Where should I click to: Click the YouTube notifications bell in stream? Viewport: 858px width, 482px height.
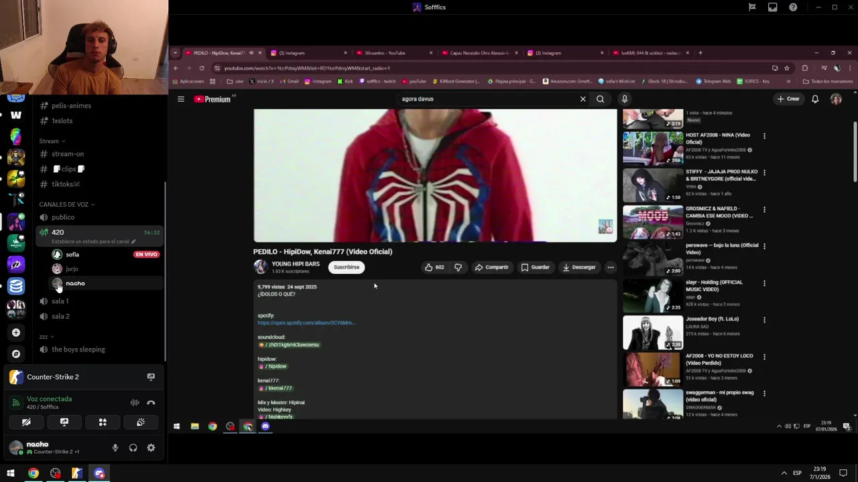pos(815,99)
